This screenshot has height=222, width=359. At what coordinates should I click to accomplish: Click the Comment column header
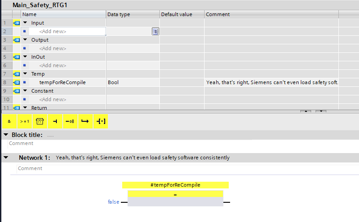tap(271, 14)
